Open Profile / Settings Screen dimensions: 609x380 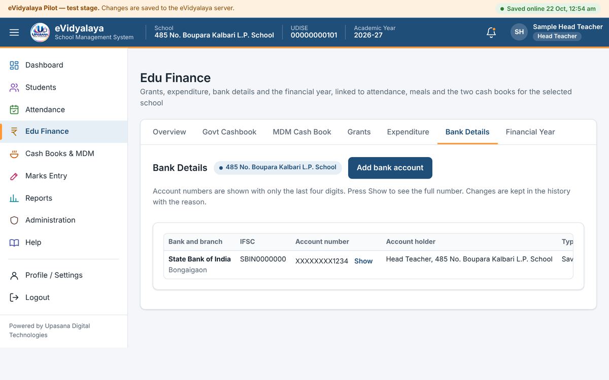(63, 275)
